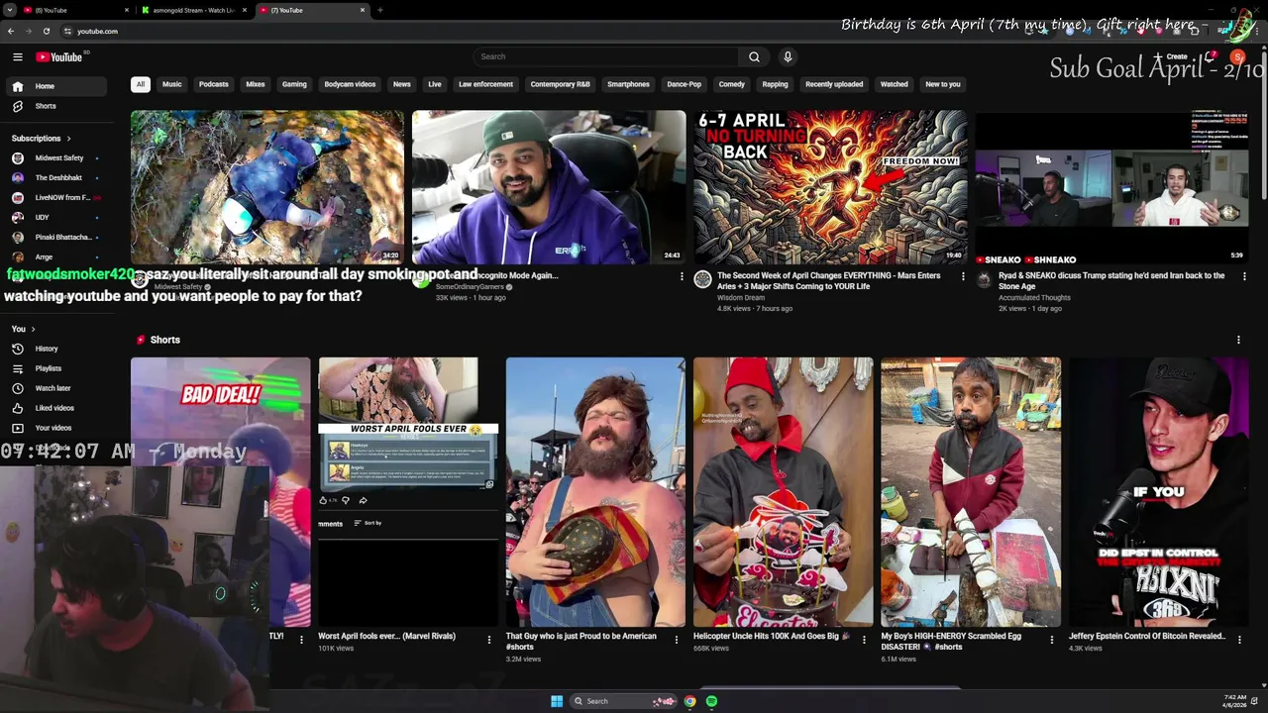Open History in the sidebar
The image size is (1268, 713).
(55, 349)
